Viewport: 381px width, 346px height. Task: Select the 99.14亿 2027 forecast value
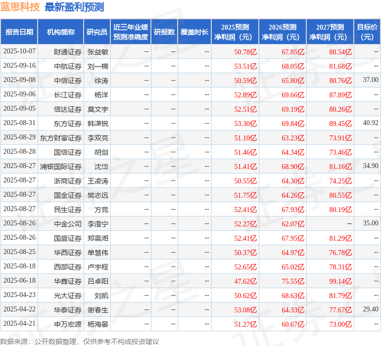(x=340, y=281)
